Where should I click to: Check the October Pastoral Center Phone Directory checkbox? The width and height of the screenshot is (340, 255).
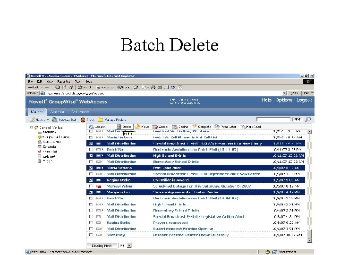pyautogui.click(x=91, y=235)
